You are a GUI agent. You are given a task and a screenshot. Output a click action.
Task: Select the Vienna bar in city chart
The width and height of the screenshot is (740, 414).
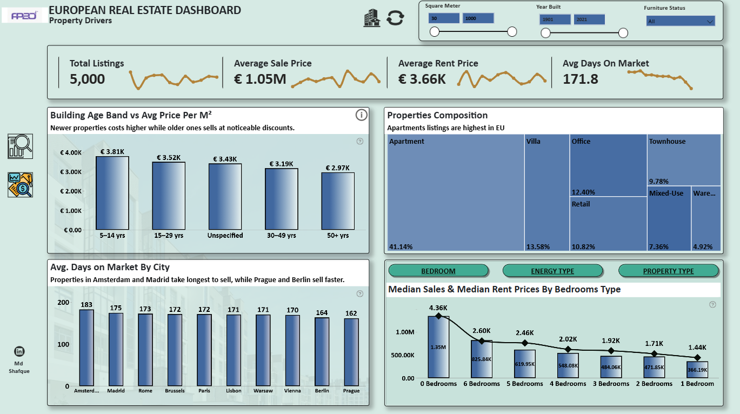point(292,351)
